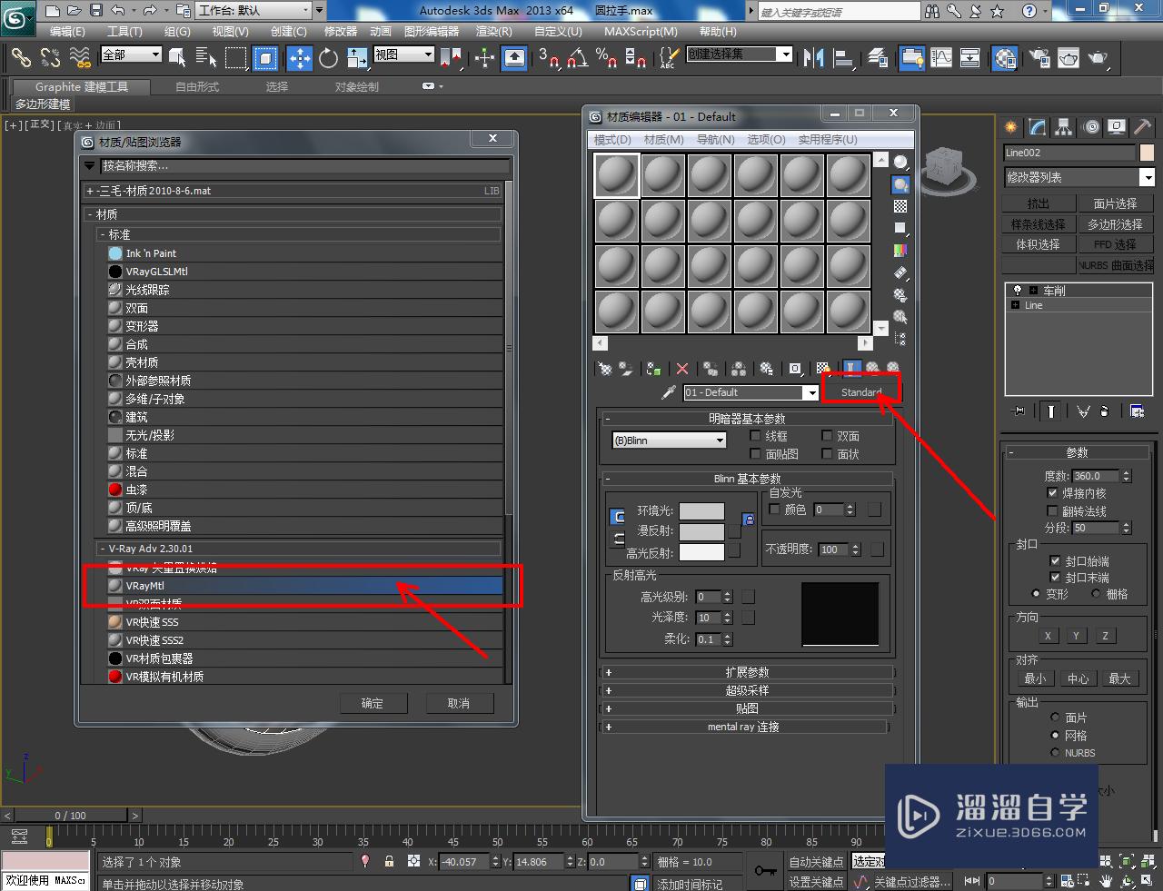Open the 材质(M) menu
The height and width of the screenshot is (891, 1163).
point(663,139)
